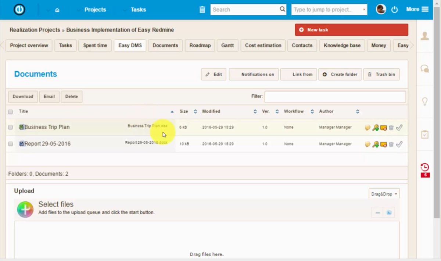Toggle the select-all checkbox in table header
The image size is (441, 261).
10,112
